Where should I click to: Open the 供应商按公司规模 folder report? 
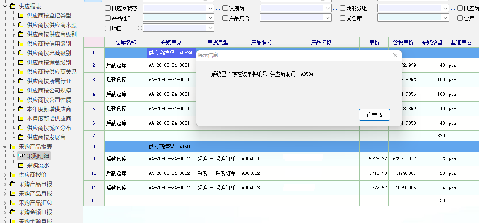click(x=49, y=91)
